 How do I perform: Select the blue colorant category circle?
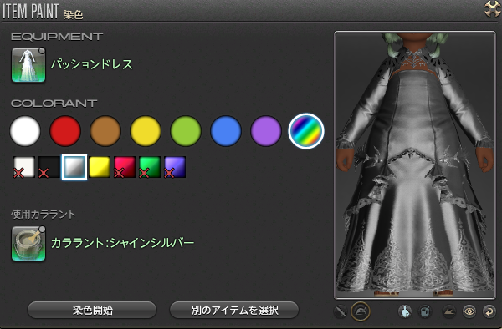point(226,131)
